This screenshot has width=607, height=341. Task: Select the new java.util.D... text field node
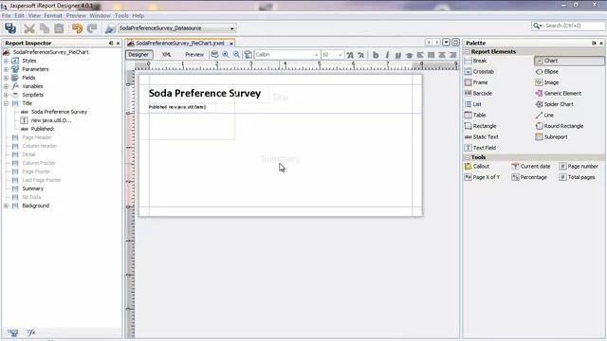pyautogui.click(x=51, y=120)
